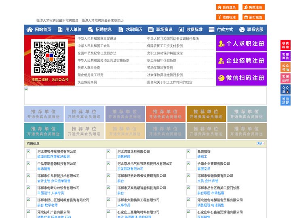This screenshot has height=218, width=291.
Task: Click the card icon beside 付款方式
Action: 211,29
